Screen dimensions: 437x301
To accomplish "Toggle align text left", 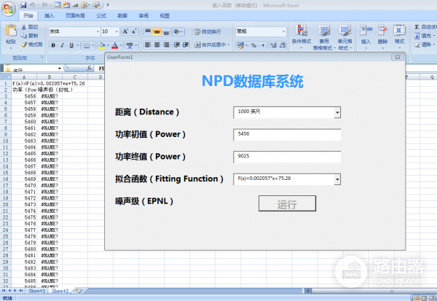I will coord(148,45).
